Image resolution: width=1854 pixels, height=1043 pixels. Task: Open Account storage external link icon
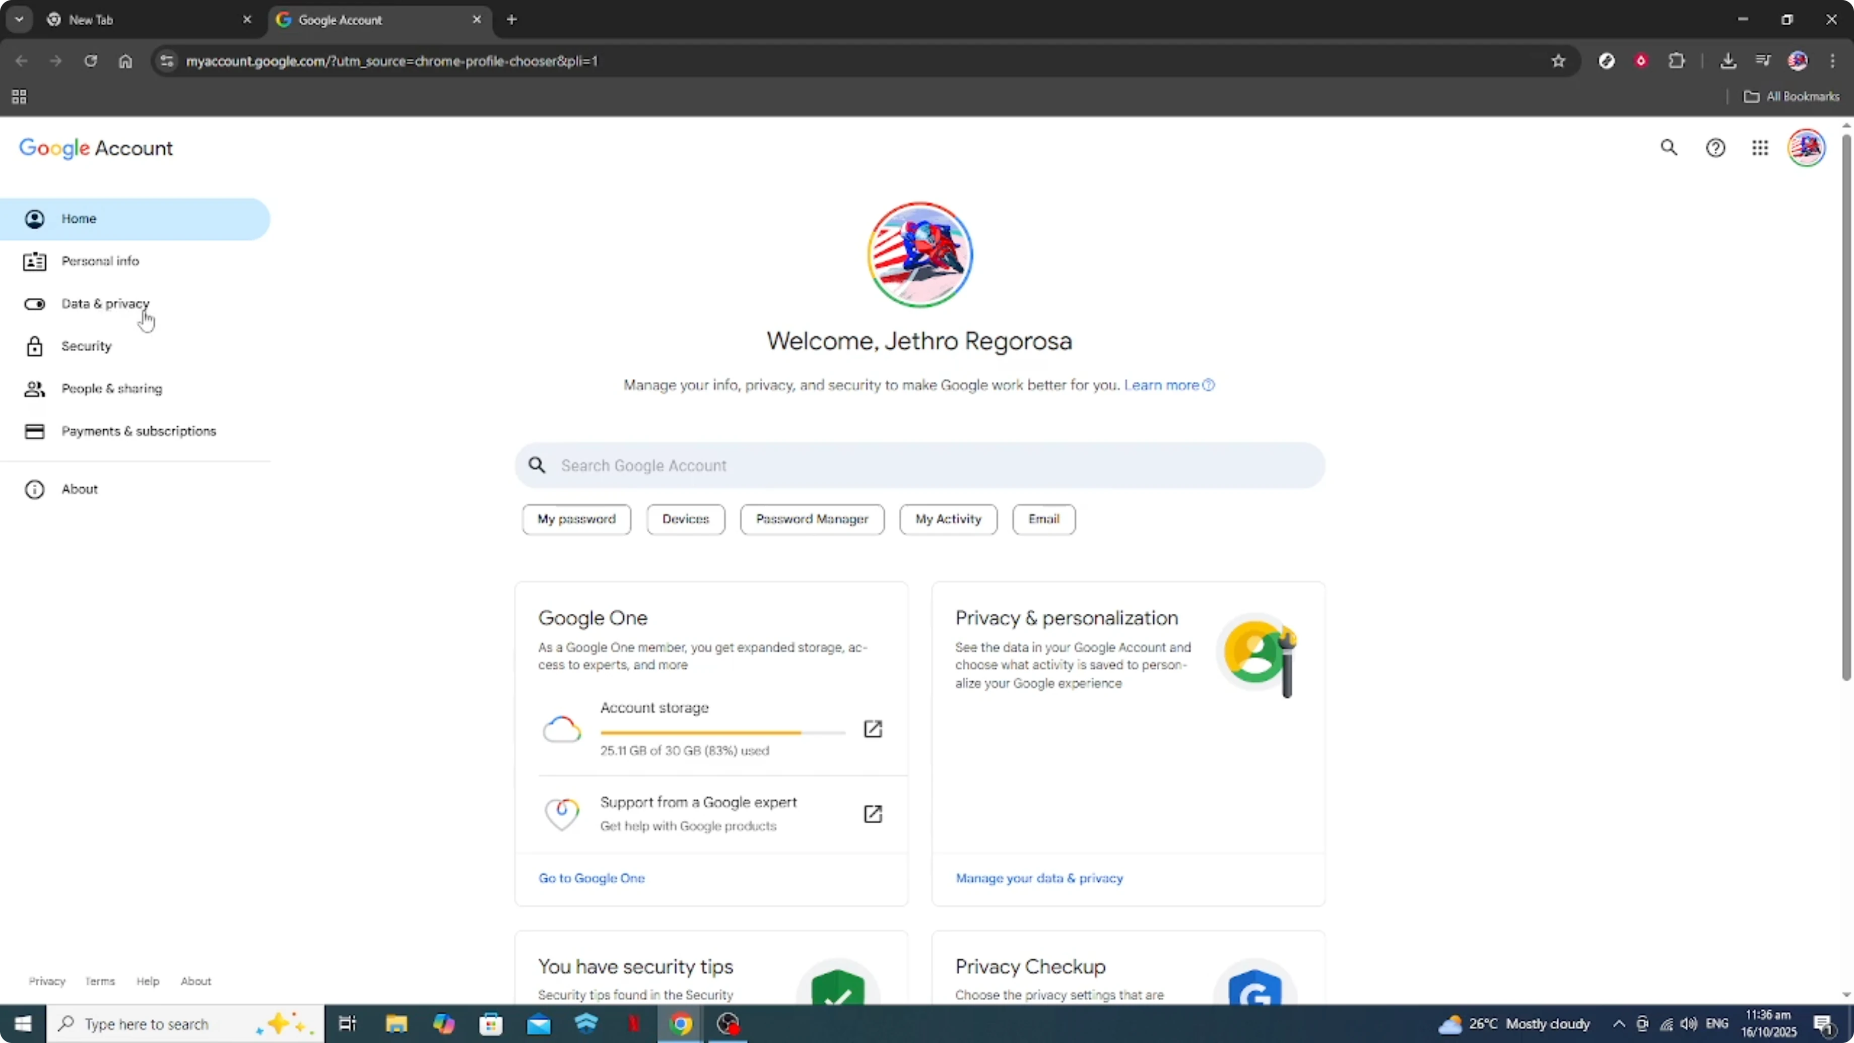point(872,729)
